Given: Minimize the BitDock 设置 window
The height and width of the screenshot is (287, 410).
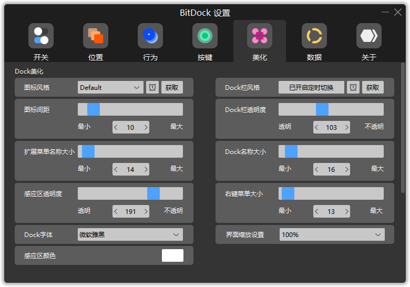Looking at the screenshot, I should (x=385, y=12).
